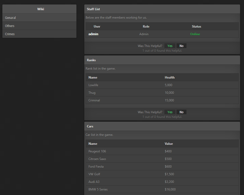Click No under Staff List helpful prompt
Screen dimensions: 244x195
[181, 46]
